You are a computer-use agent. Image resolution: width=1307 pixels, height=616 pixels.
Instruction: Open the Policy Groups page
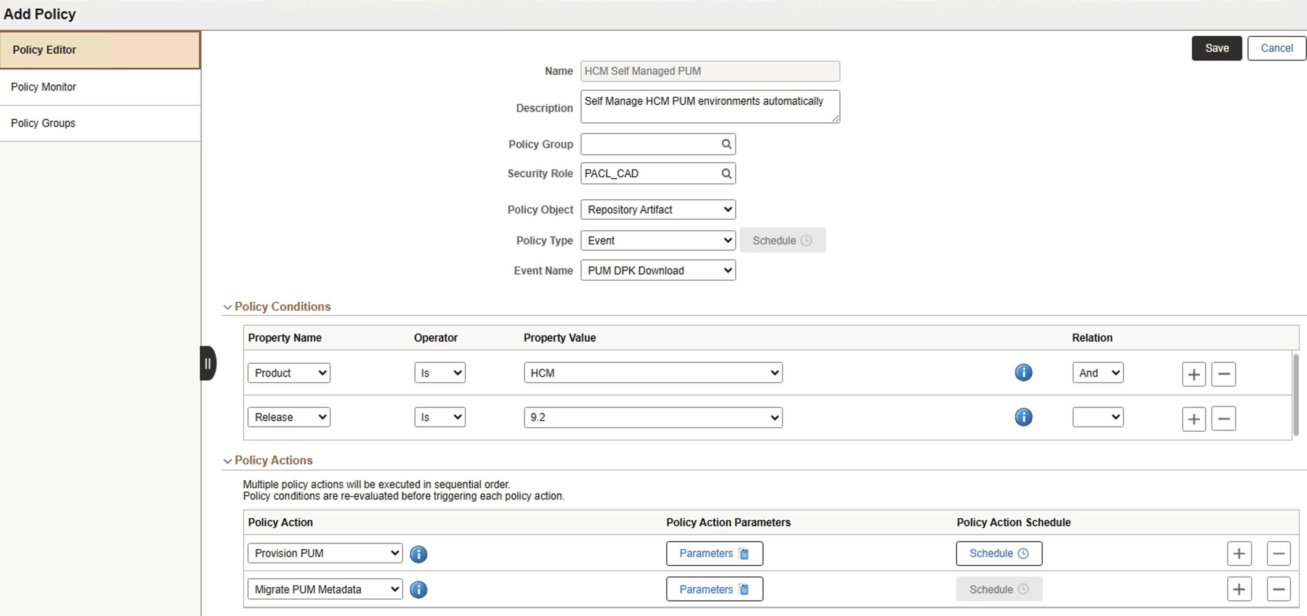(43, 123)
